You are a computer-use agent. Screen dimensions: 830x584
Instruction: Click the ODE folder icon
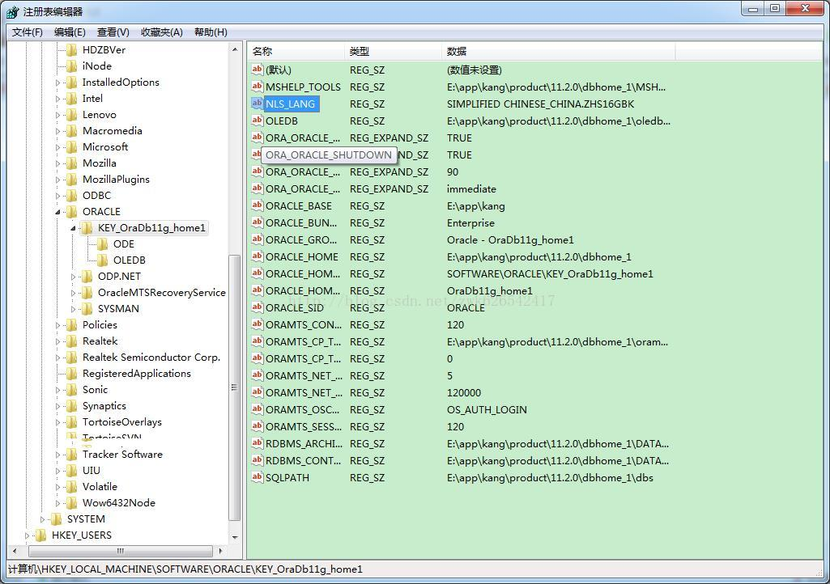tap(103, 243)
